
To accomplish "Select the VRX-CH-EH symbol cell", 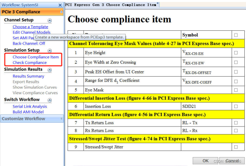I will point(206,53).
